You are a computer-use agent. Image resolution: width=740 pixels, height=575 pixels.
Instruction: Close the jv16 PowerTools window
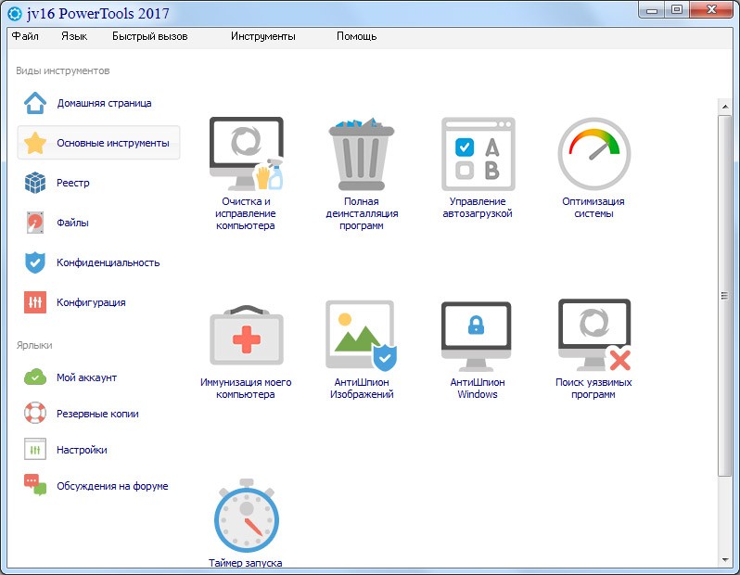click(x=711, y=10)
